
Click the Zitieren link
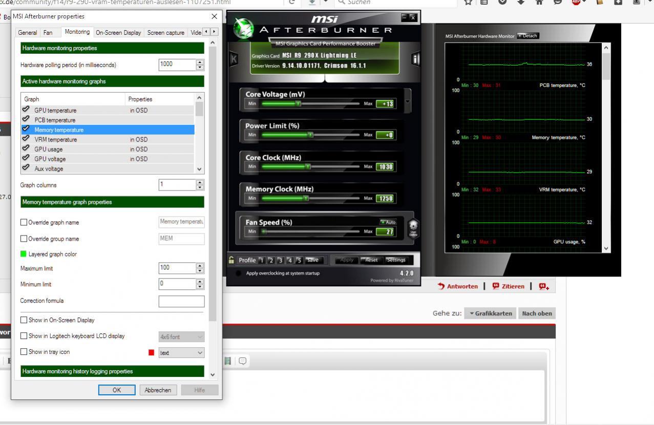coord(508,286)
